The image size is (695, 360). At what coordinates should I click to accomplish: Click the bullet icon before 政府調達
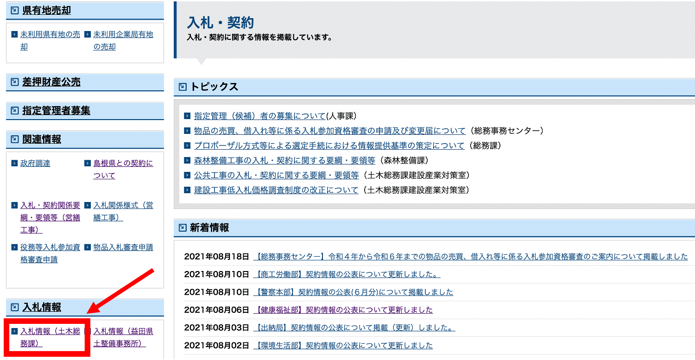pos(14,164)
